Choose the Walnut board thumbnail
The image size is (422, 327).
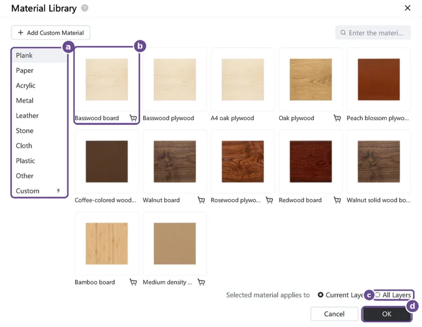[x=175, y=161]
